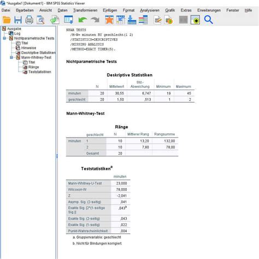The height and width of the screenshot is (259, 259).
Task: Click the Hinweise notes icon in outline
Action: point(18,48)
